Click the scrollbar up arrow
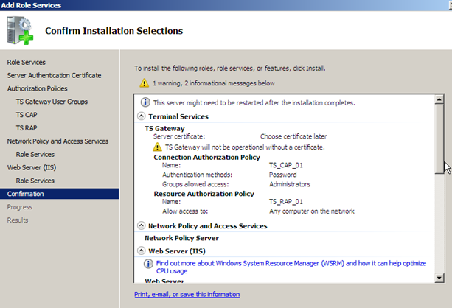 [x=439, y=98]
